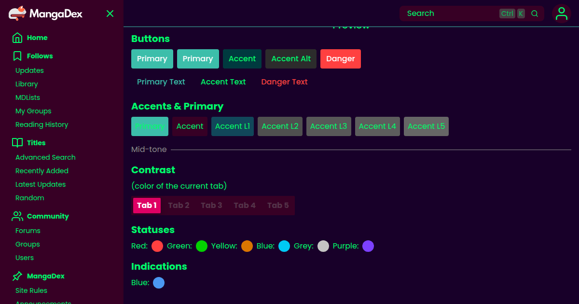Select the Accent L5 swatch

click(x=426, y=126)
